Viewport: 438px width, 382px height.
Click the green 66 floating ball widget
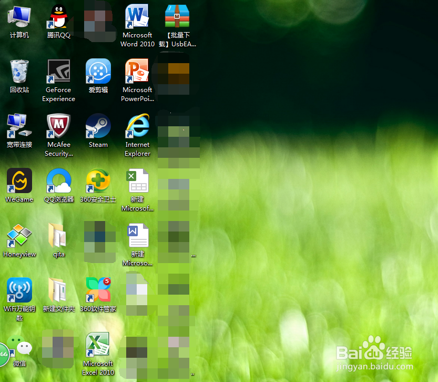4,354
